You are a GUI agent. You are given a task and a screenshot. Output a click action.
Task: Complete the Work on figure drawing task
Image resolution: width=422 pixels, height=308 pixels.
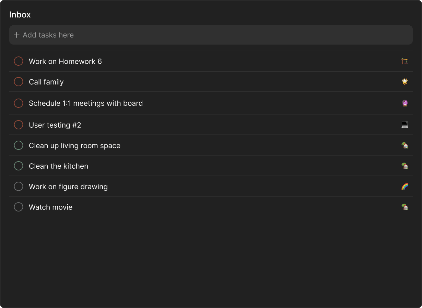click(19, 187)
